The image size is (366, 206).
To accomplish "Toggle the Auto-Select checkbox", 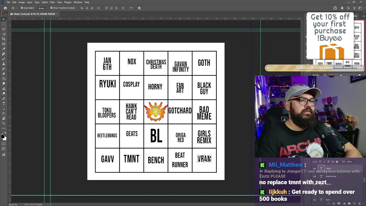I will (x=22, y=8).
